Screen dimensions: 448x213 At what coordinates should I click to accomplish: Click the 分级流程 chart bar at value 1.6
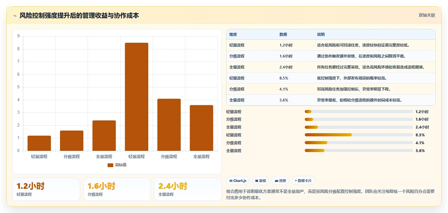pos(72,141)
